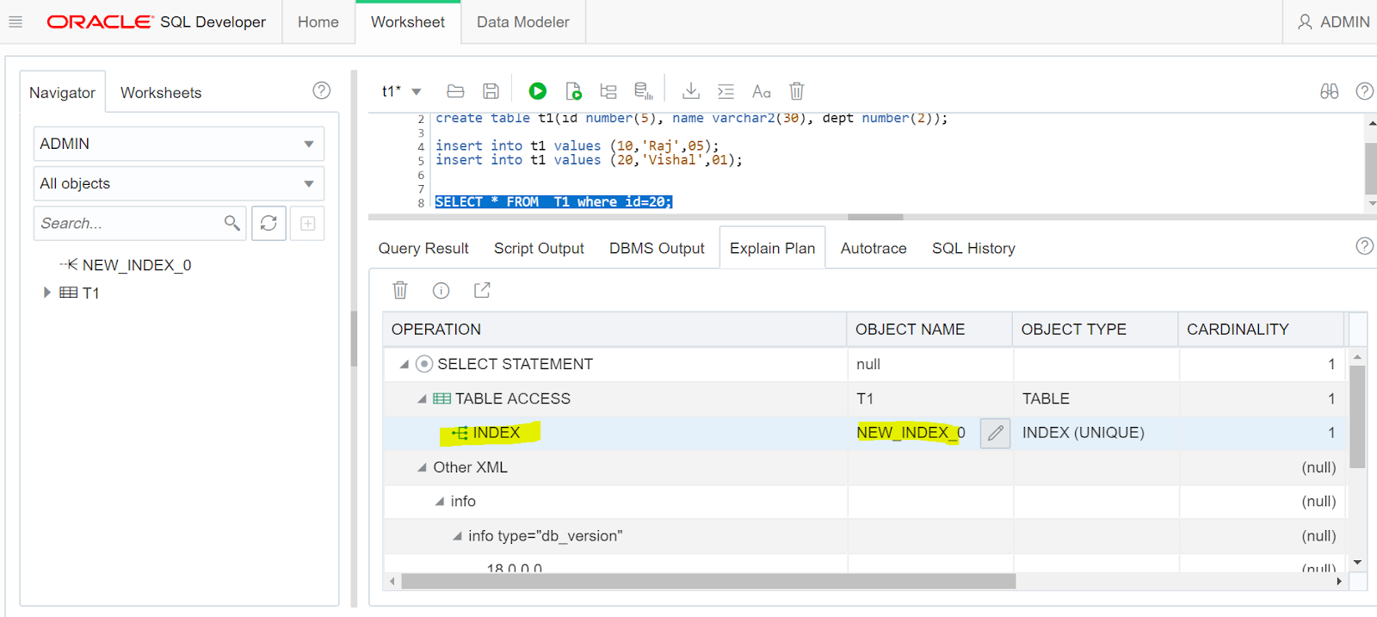
Task: Click the create table t1 code line
Action: click(x=691, y=119)
